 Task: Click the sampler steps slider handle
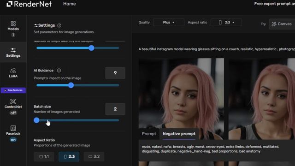(91, 48)
